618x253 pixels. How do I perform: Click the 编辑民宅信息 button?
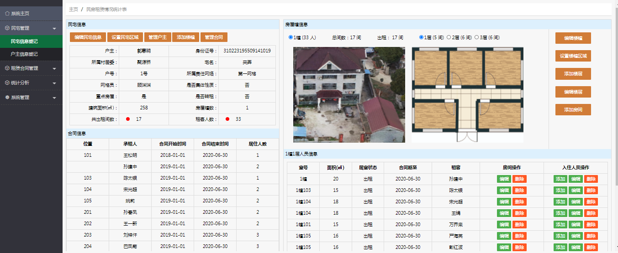[x=88, y=37]
